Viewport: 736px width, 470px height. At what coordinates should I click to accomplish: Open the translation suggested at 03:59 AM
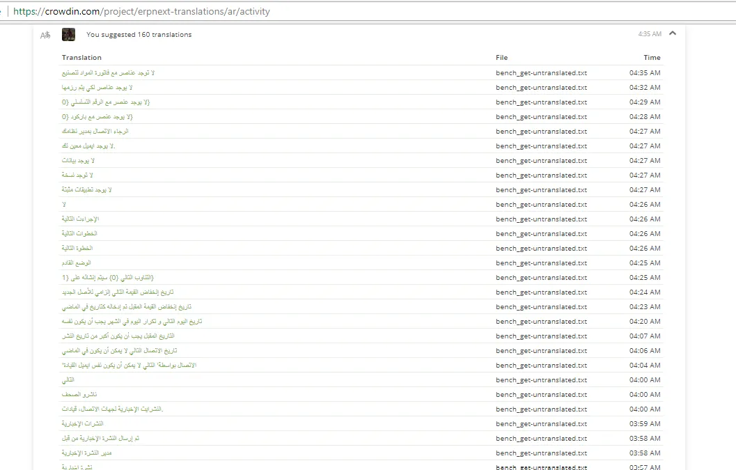[83, 423]
